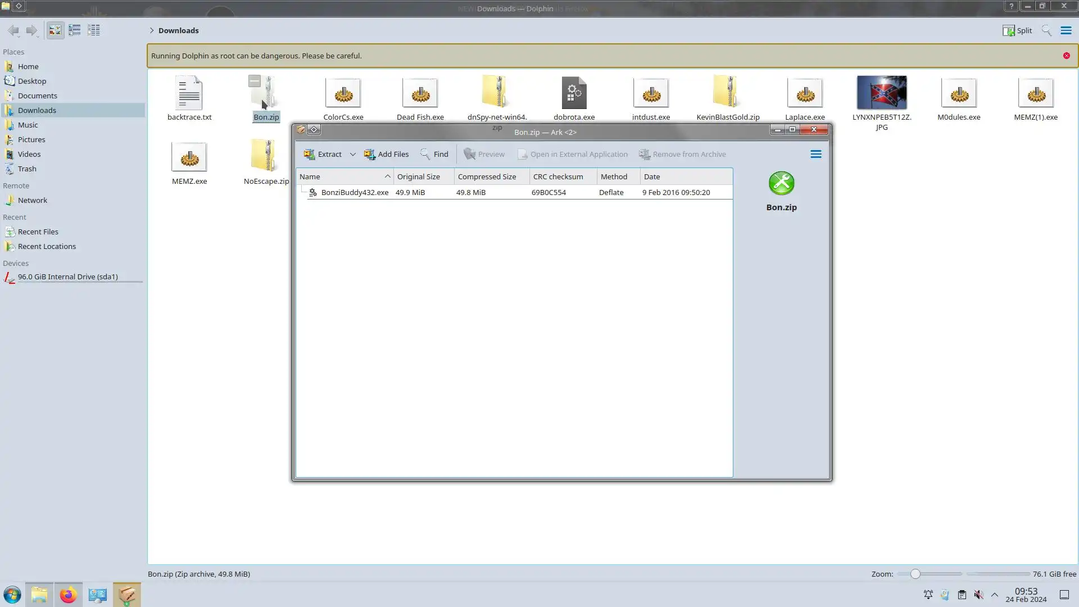Click the Find button in Ark
This screenshot has height=607, width=1079.
pos(434,154)
